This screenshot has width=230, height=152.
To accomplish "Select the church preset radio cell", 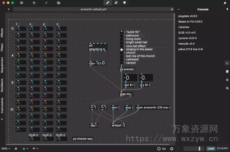I will [122, 53].
